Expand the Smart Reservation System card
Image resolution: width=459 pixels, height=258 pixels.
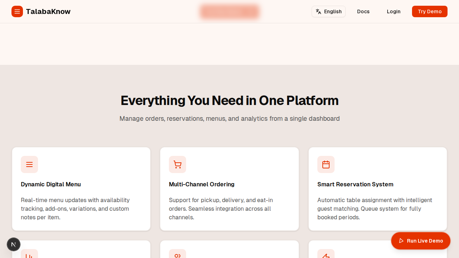[x=378, y=189]
